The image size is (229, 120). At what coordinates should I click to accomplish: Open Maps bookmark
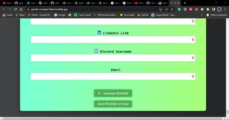[20, 15]
